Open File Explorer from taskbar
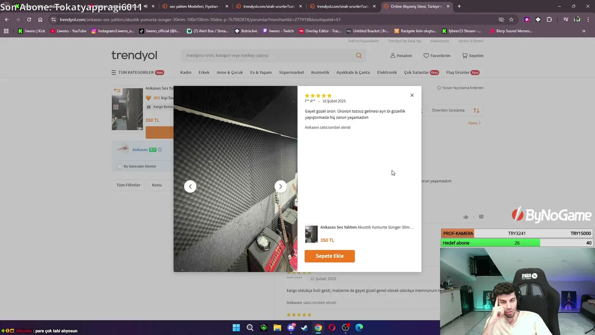 pos(277,328)
